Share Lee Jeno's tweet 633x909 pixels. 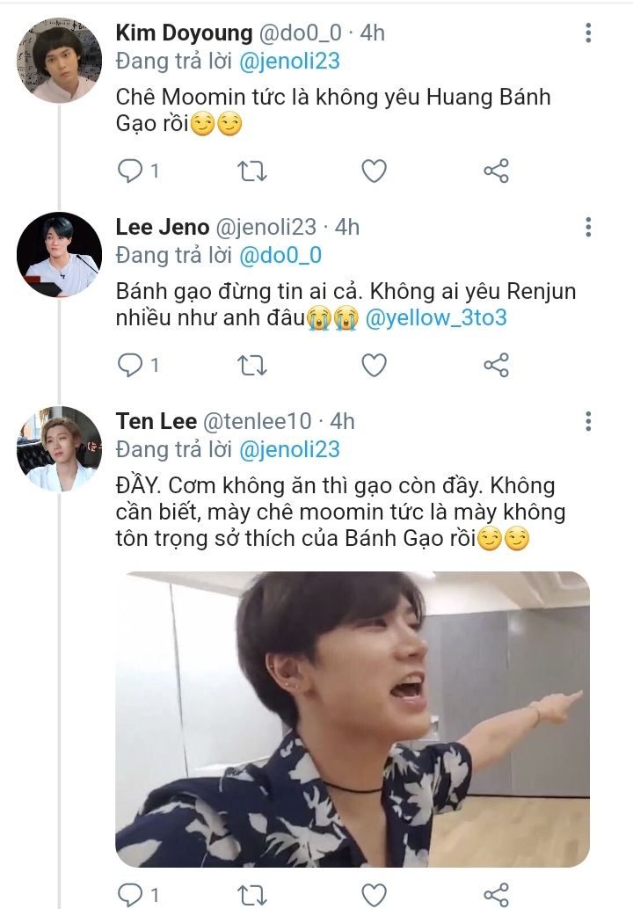coord(497,364)
